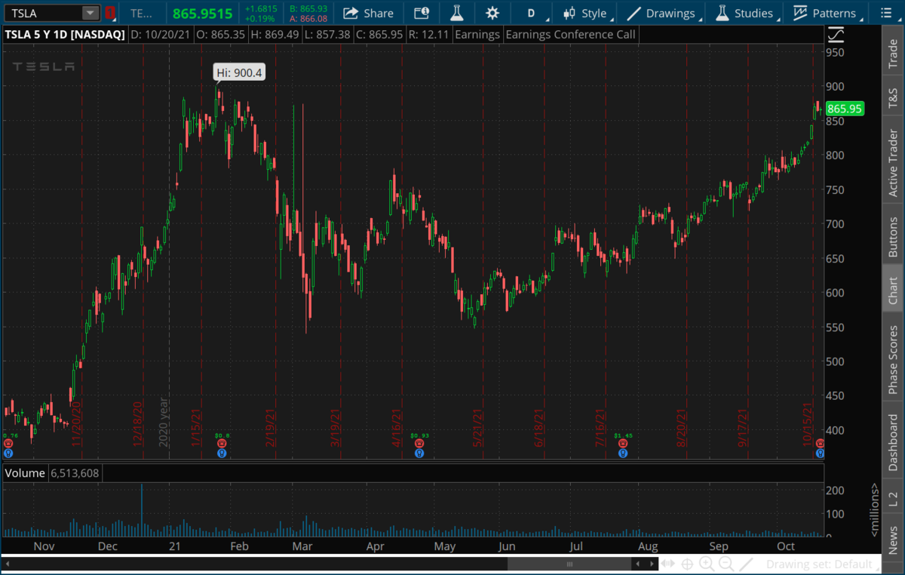Click the blue lightbulb icon under $0.76
905x575 pixels.
8,454
